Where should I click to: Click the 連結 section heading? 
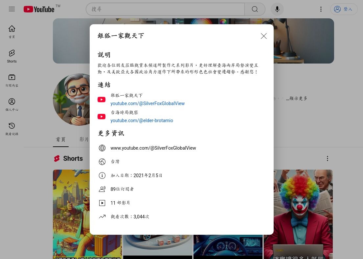click(x=104, y=85)
